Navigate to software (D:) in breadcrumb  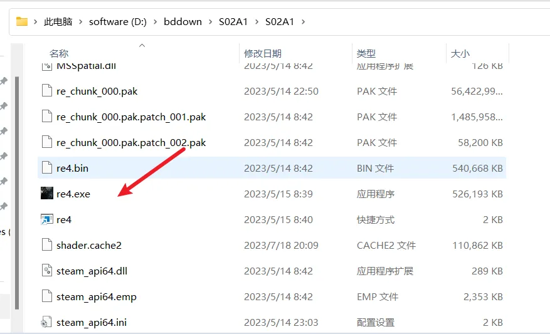pos(117,22)
